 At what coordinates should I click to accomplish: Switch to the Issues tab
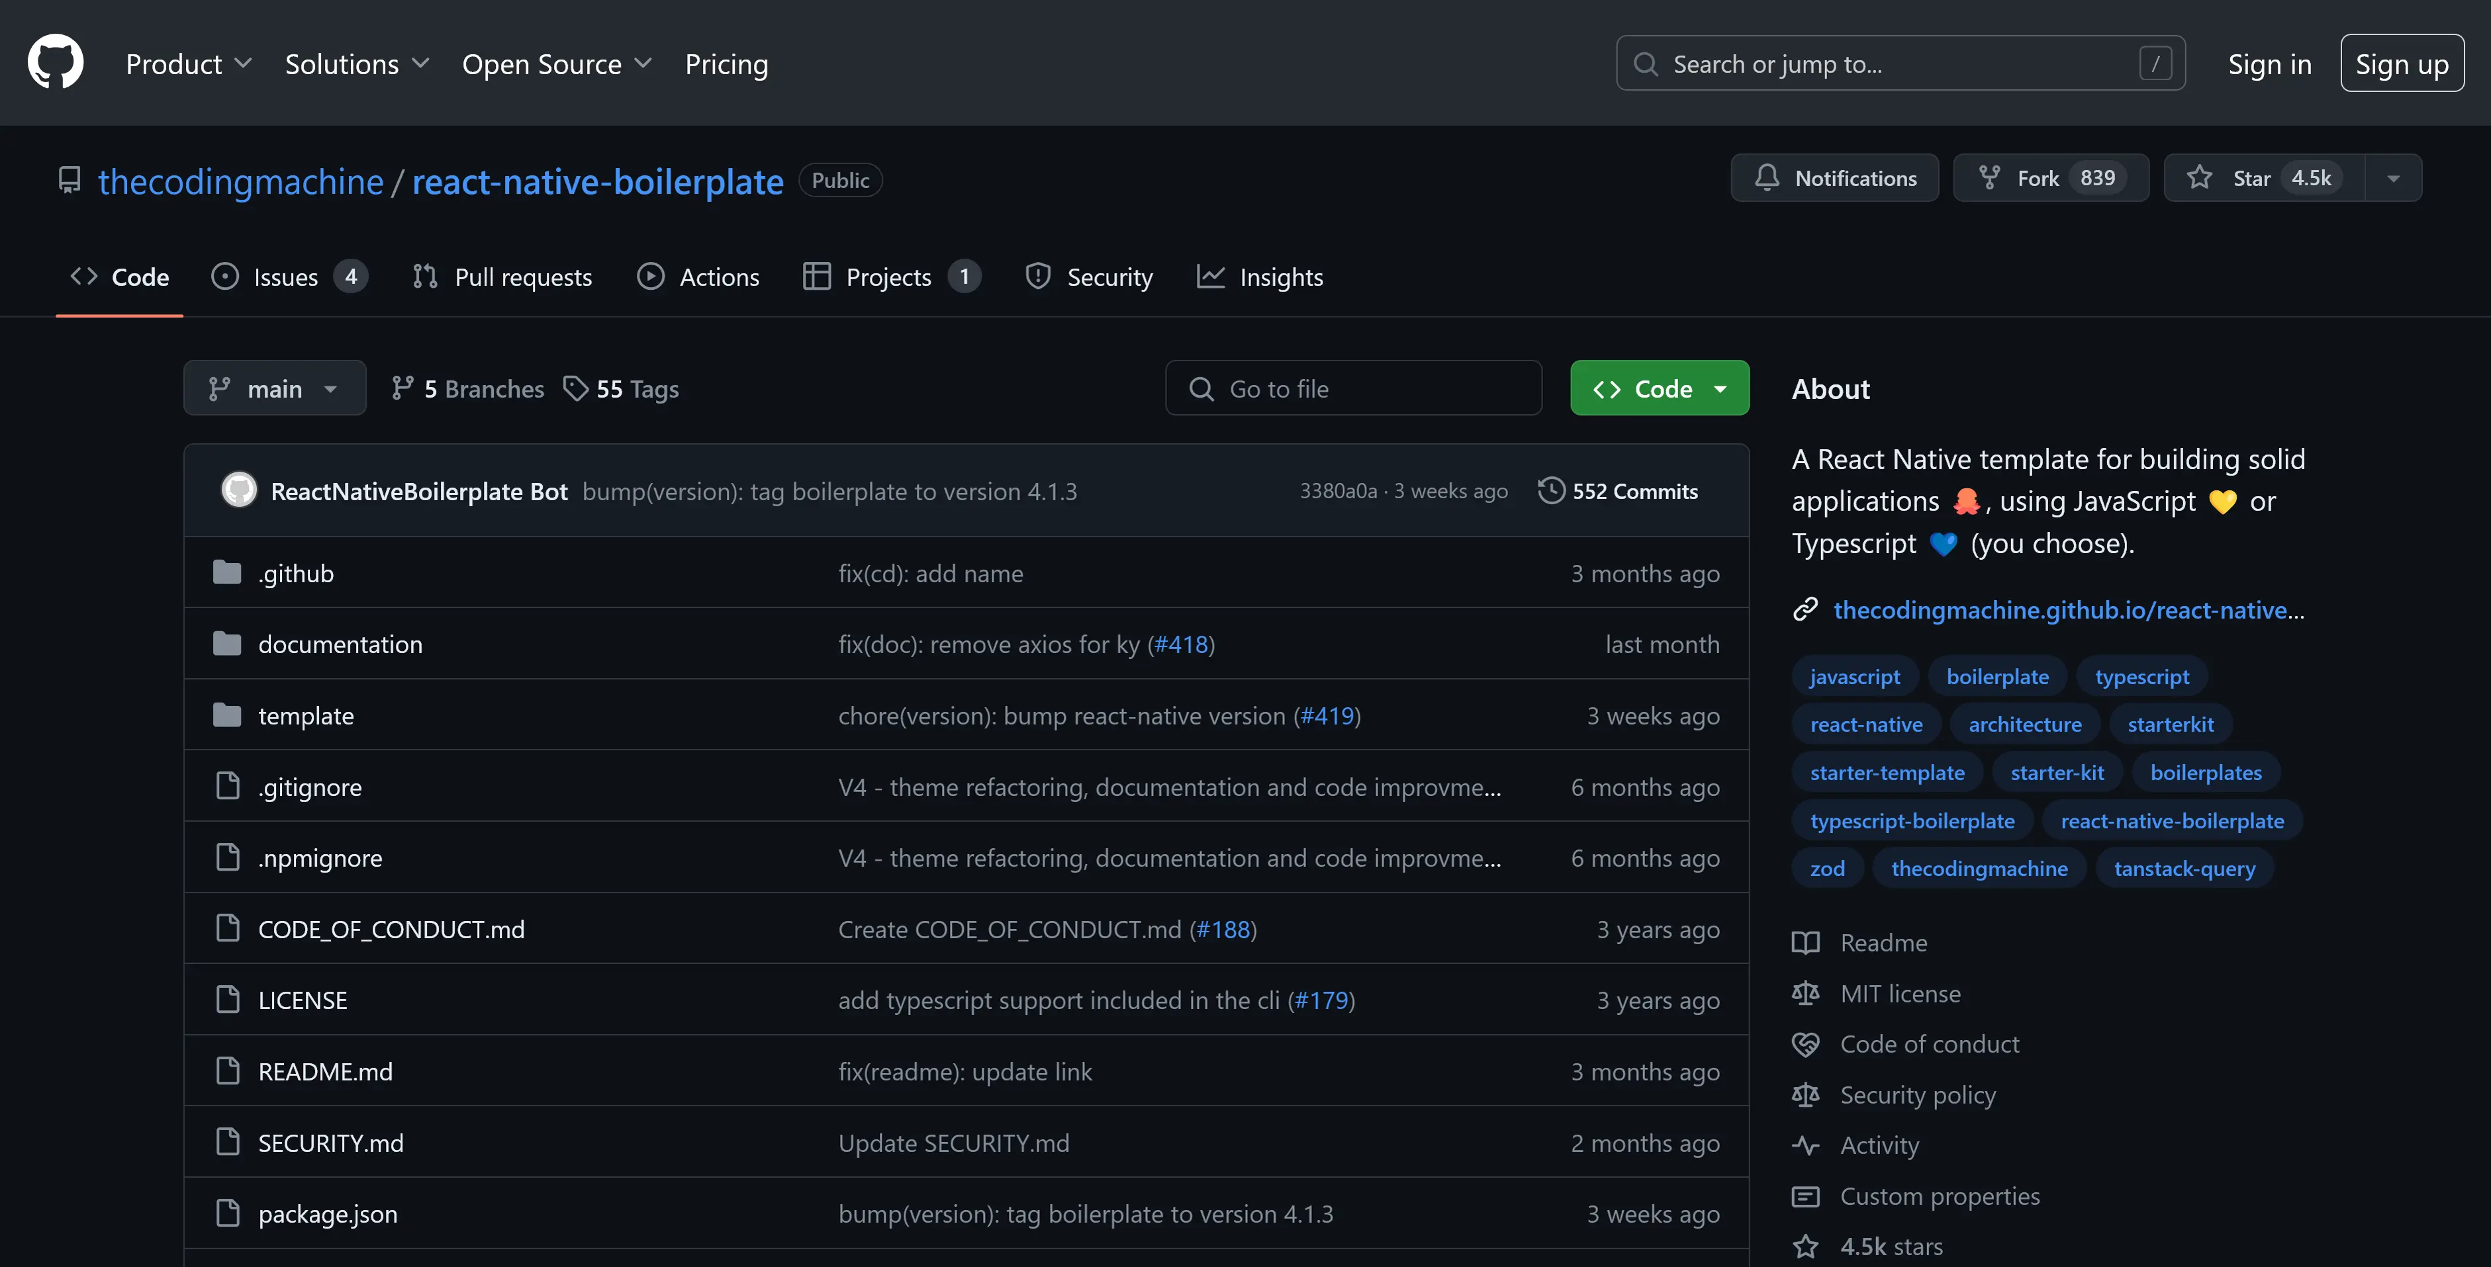pyautogui.click(x=287, y=277)
